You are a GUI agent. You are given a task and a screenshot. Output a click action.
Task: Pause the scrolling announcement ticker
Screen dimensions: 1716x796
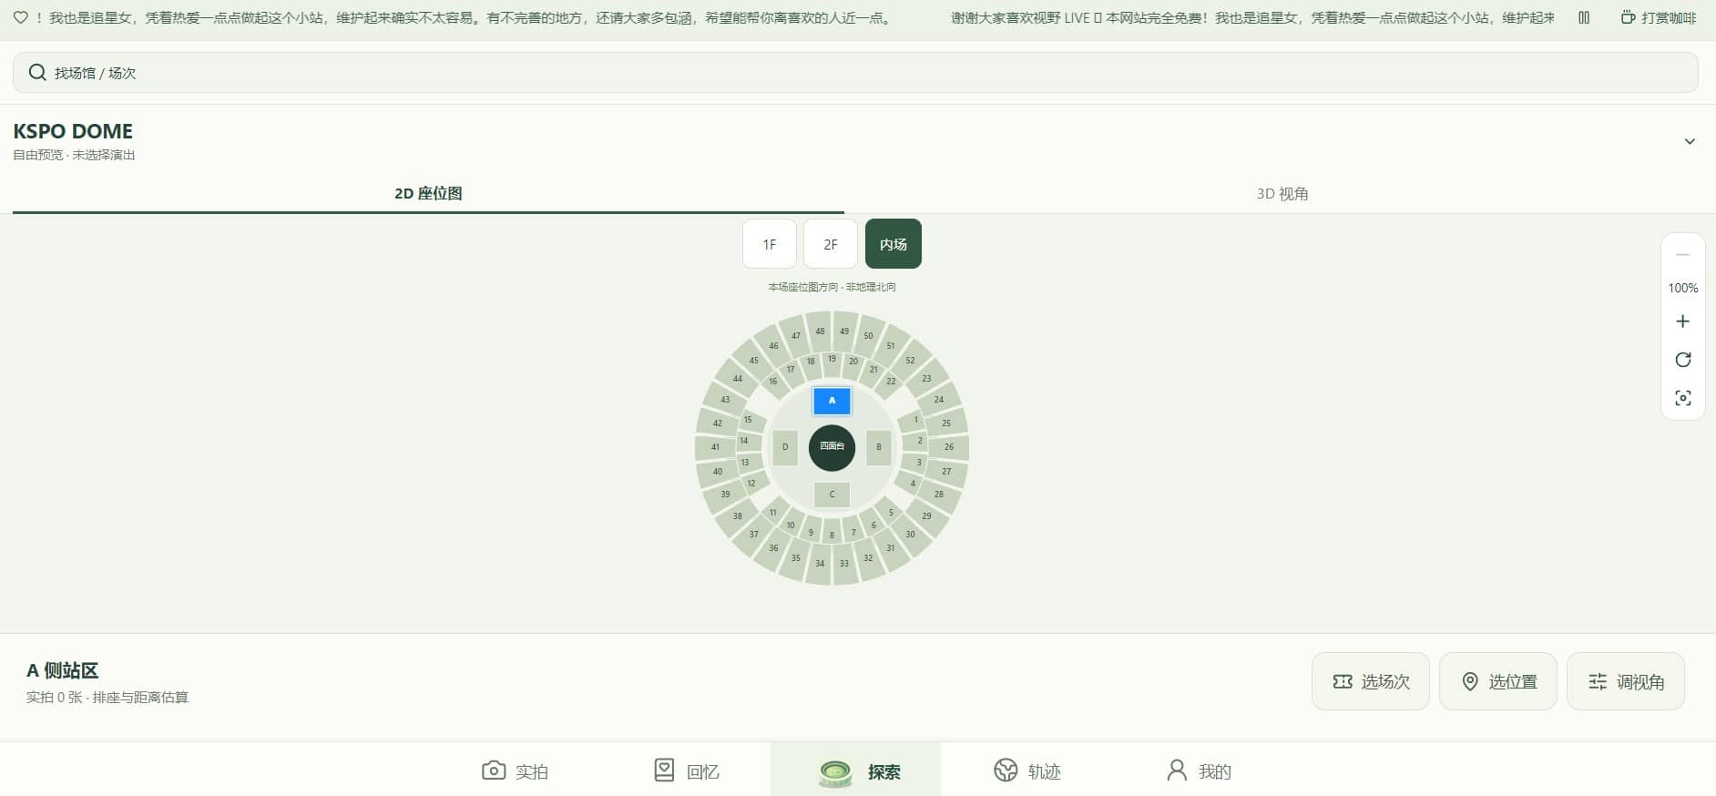click(1584, 17)
